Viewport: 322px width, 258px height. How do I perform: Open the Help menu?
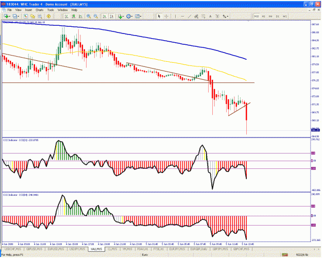tap(74, 10)
